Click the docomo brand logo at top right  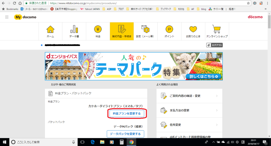click(x=255, y=17)
